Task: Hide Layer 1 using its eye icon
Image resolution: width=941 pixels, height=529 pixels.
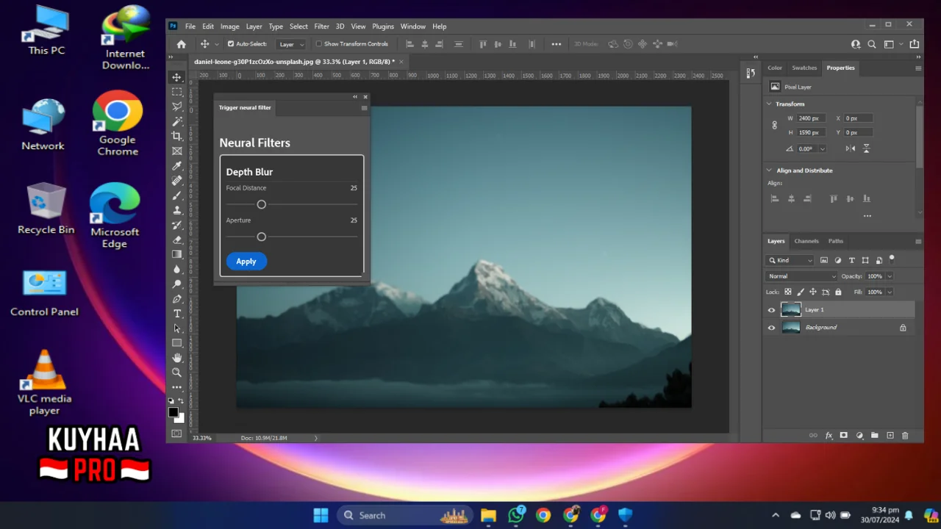Action: pyautogui.click(x=771, y=310)
